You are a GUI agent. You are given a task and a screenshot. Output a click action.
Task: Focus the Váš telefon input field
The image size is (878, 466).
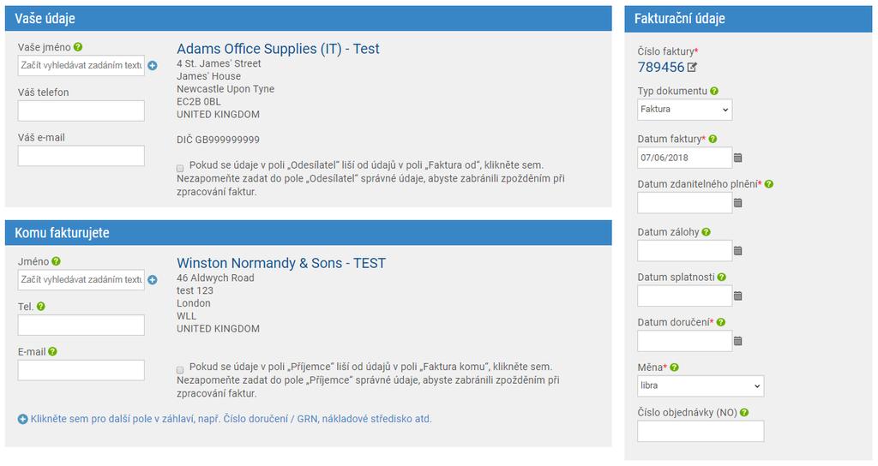(x=81, y=111)
